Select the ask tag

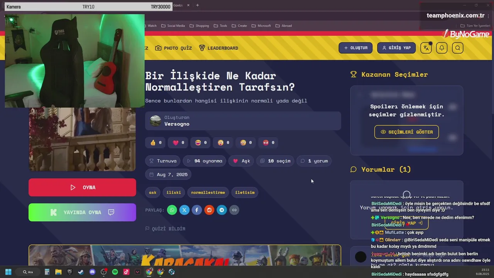pos(153,192)
